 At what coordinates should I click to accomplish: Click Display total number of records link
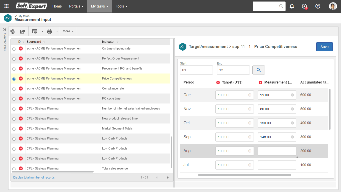click(34, 177)
